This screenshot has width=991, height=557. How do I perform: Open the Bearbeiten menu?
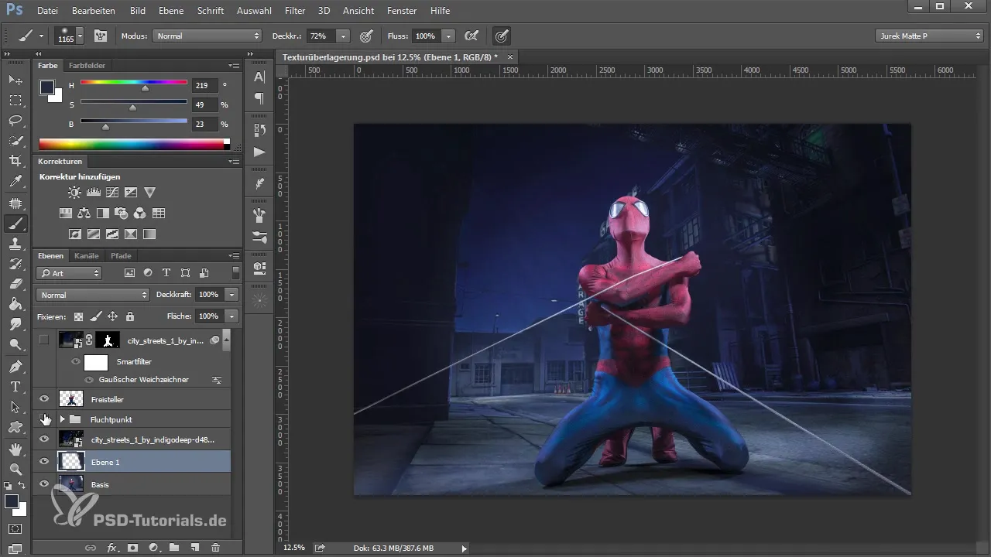click(94, 11)
